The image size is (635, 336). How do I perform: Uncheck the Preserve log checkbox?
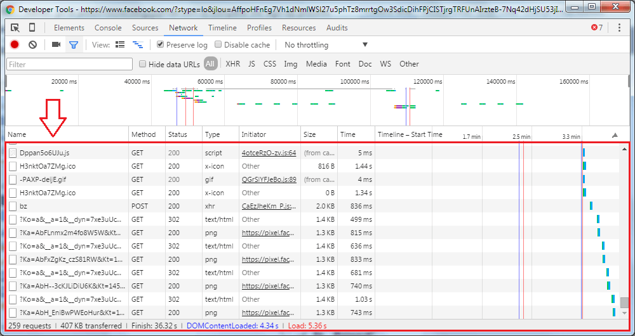point(161,45)
